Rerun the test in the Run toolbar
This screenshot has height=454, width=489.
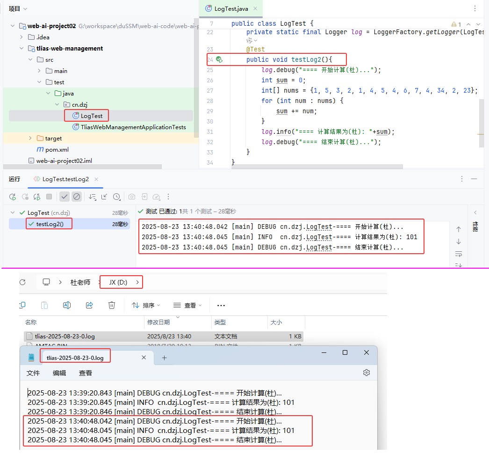tap(13, 197)
